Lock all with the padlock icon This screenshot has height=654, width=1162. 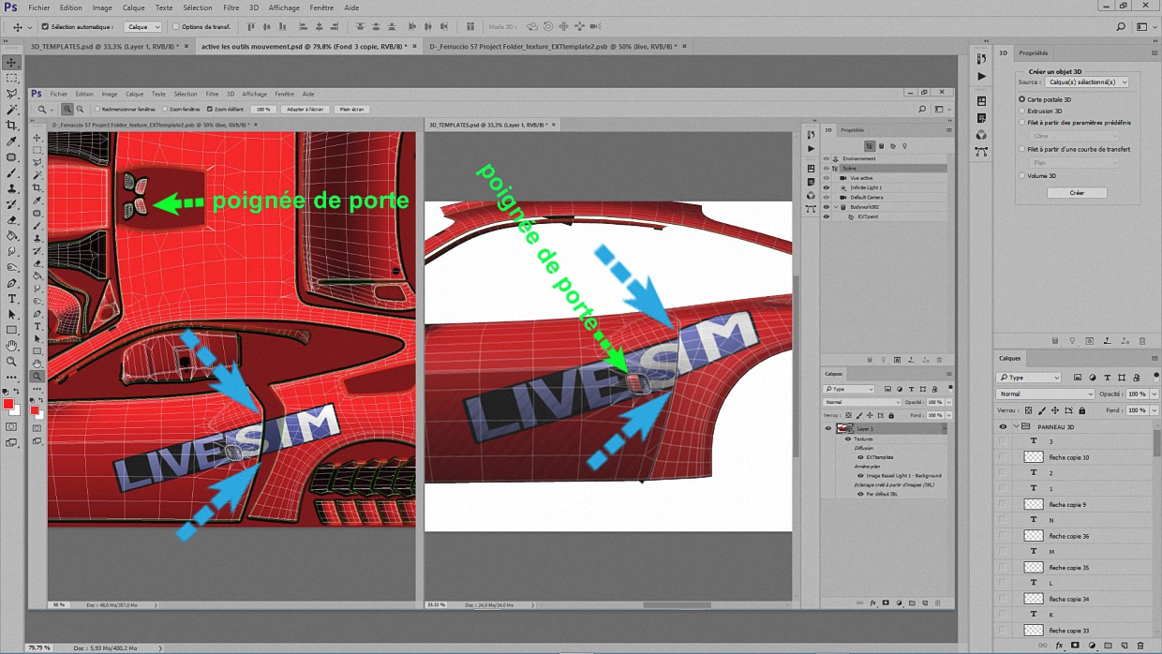1082,410
